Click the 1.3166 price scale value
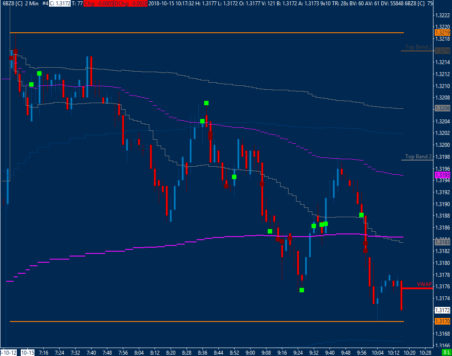 [x=443, y=345]
